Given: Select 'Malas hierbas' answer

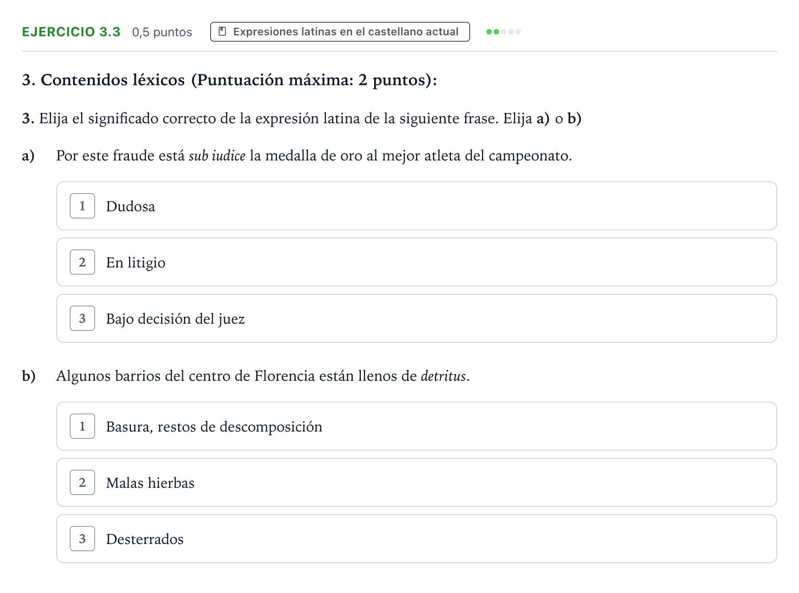Looking at the screenshot, I should pyautogui.click(x=416, y=482).
